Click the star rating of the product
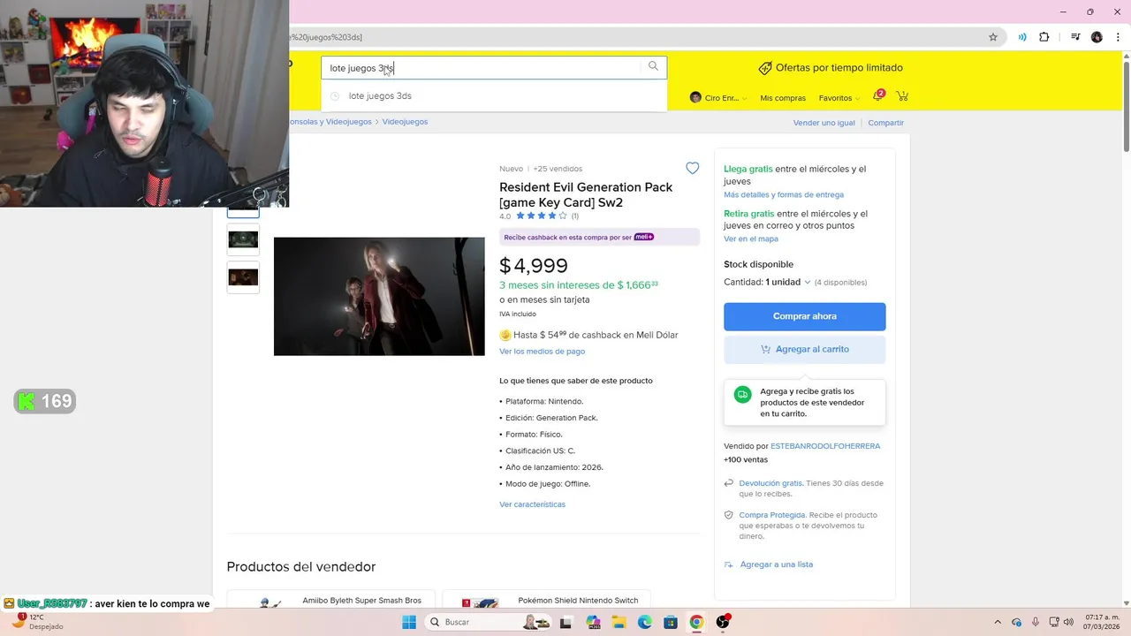This screenshot has width=1131, height=636. pos(542,216)
